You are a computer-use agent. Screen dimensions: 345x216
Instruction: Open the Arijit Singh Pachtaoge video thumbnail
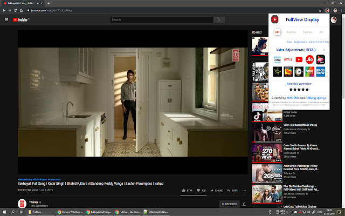coord(267,174)
